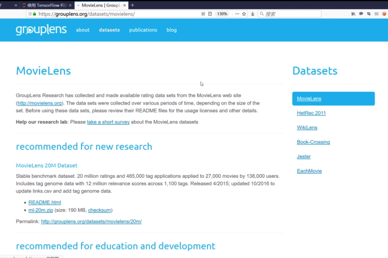Toggle reader view icon in address bar

click(x=210, y=14)
